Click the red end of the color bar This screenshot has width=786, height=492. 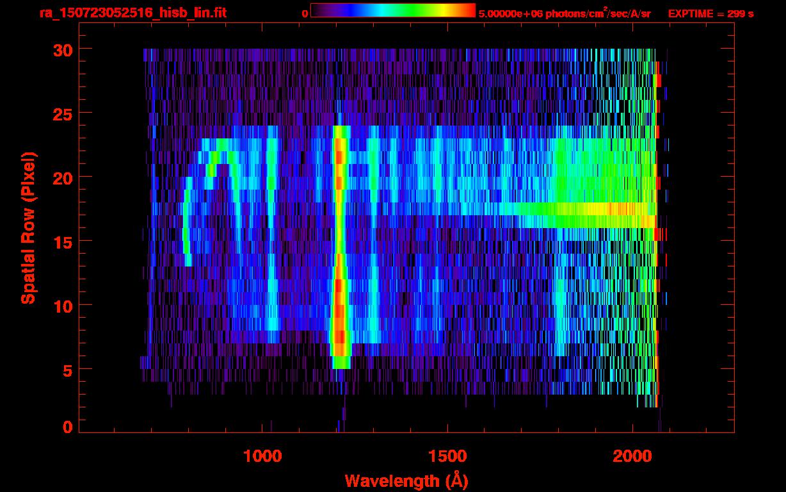click(x=467, y=10)
